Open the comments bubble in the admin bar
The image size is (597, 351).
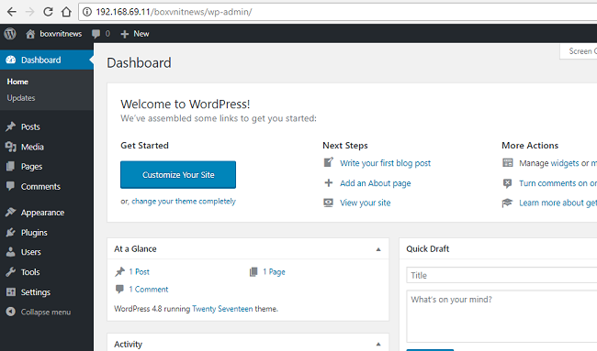coord(96,34)
